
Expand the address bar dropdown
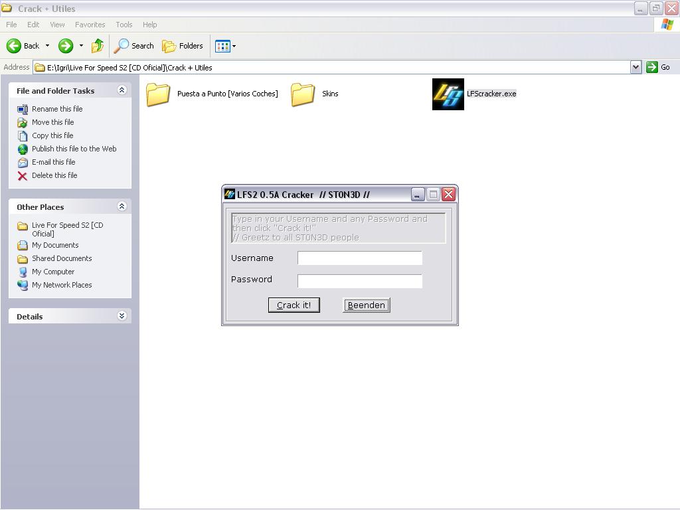[x=636, y=67]
